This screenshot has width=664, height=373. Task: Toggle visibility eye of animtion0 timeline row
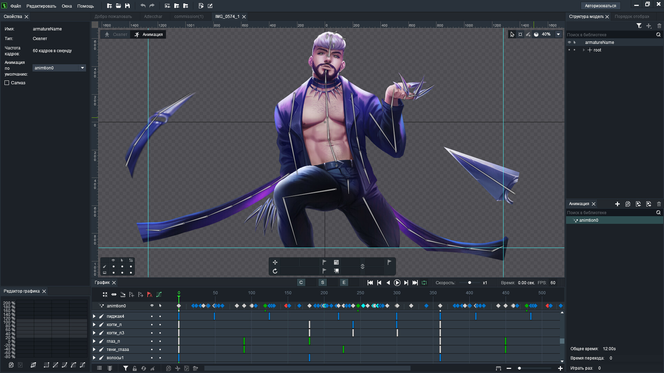click(x=152, y=306)
